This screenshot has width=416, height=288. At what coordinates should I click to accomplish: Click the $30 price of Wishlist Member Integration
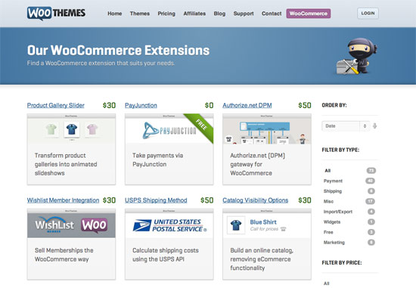[x=109, y=200]
